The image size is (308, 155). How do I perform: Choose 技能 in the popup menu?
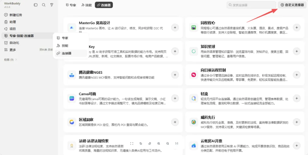[x=71, y=46]
